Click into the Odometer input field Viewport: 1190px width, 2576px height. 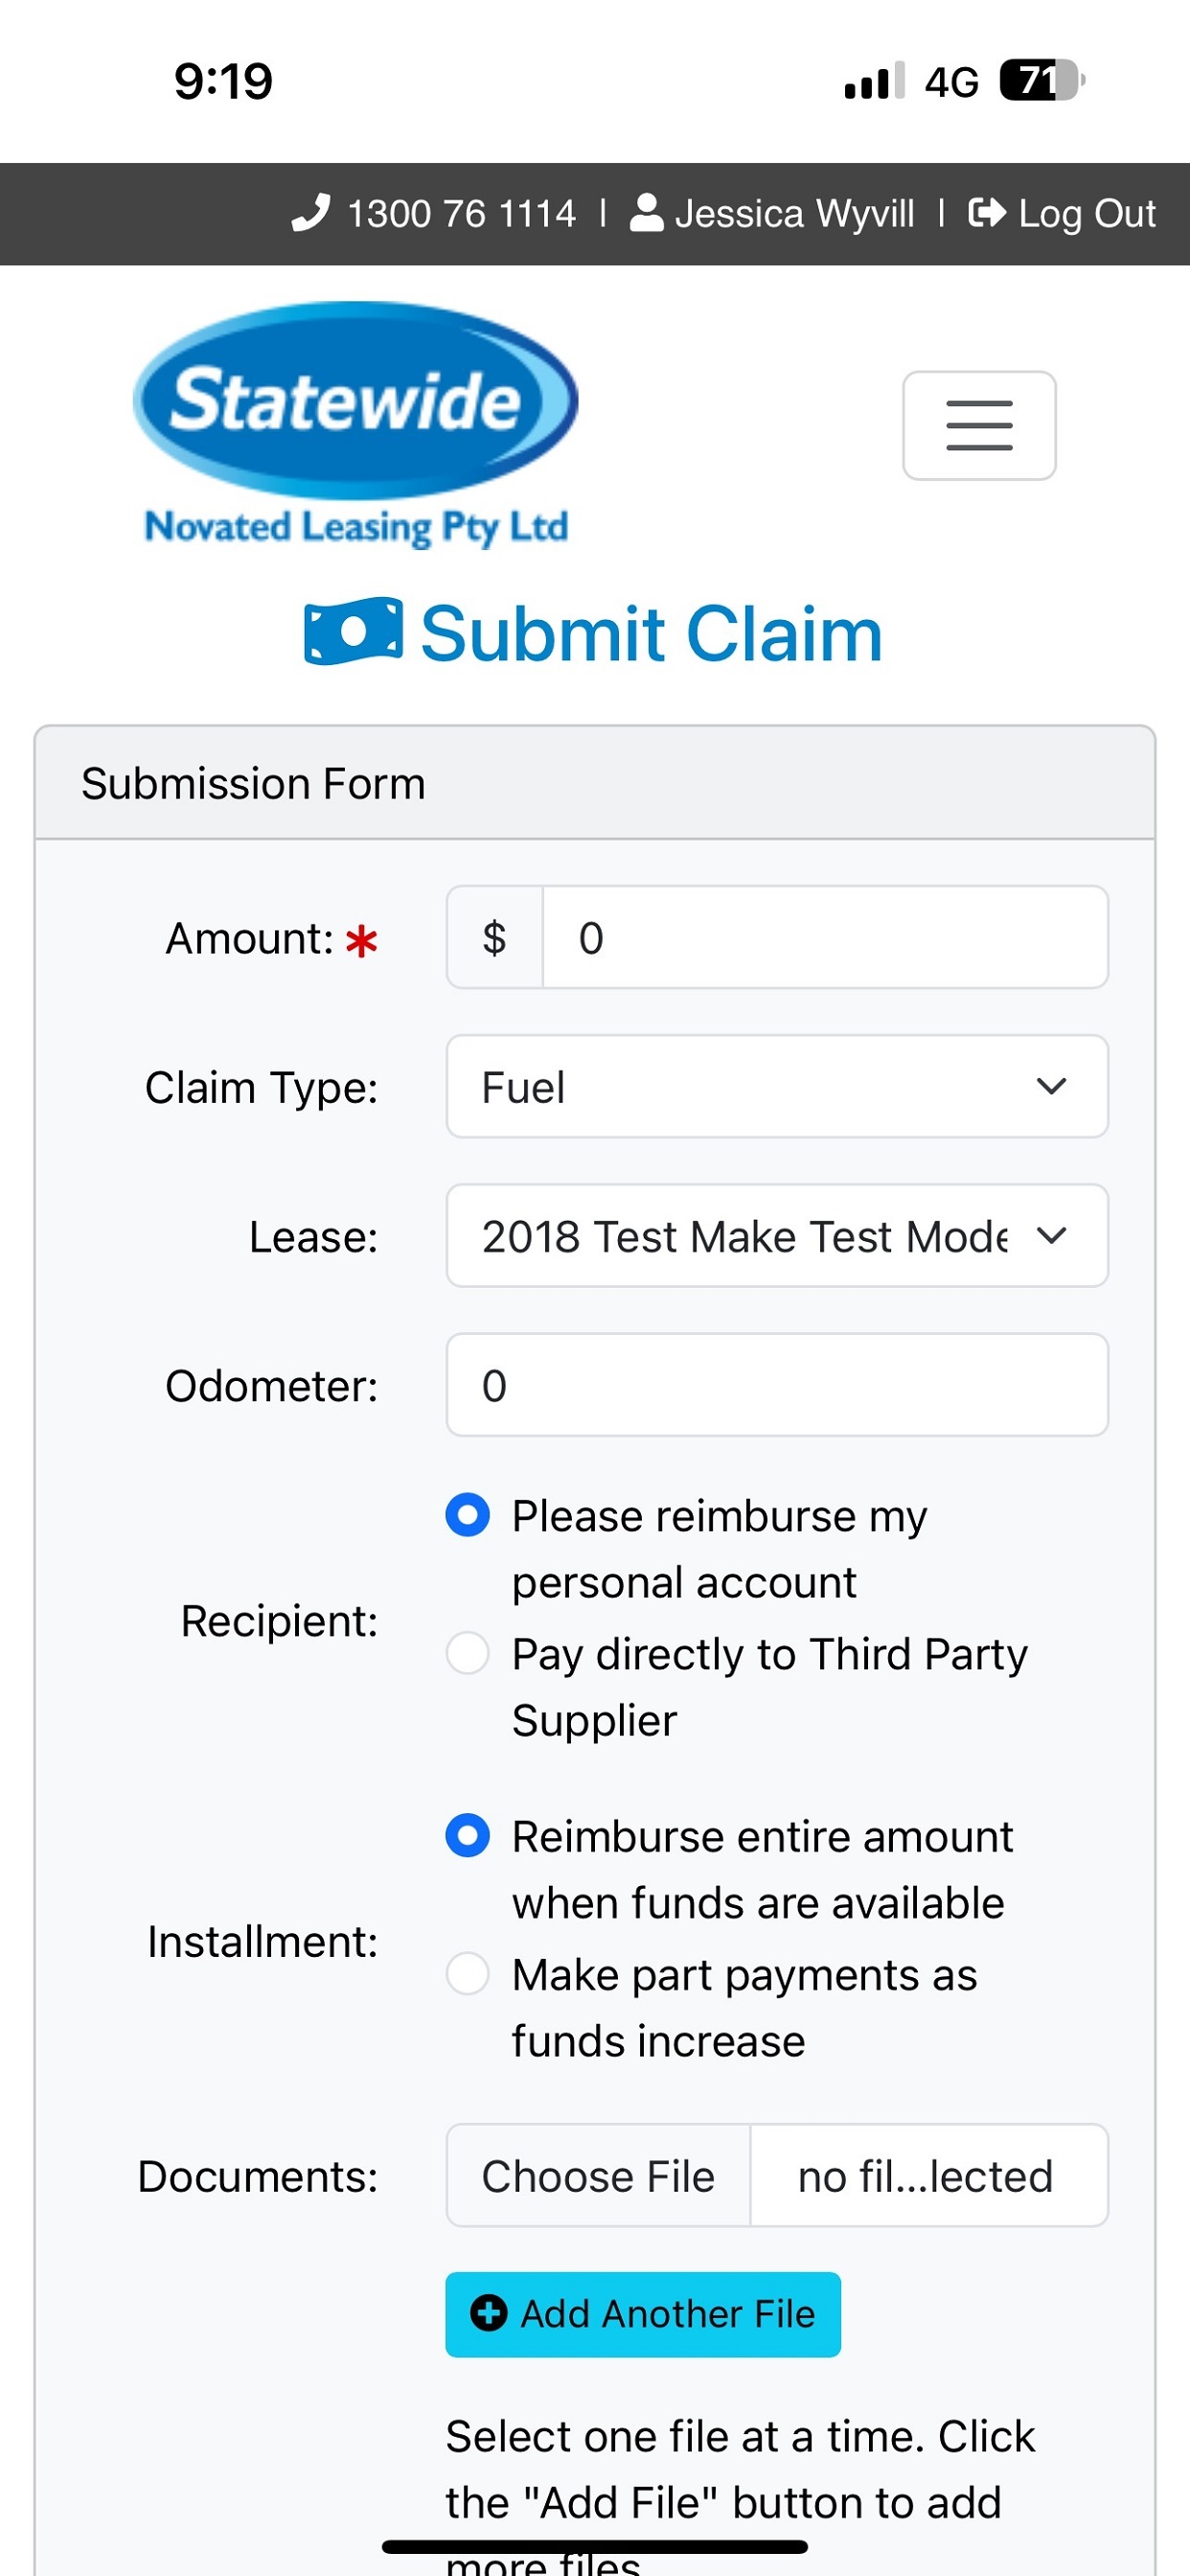(776, 1385)
